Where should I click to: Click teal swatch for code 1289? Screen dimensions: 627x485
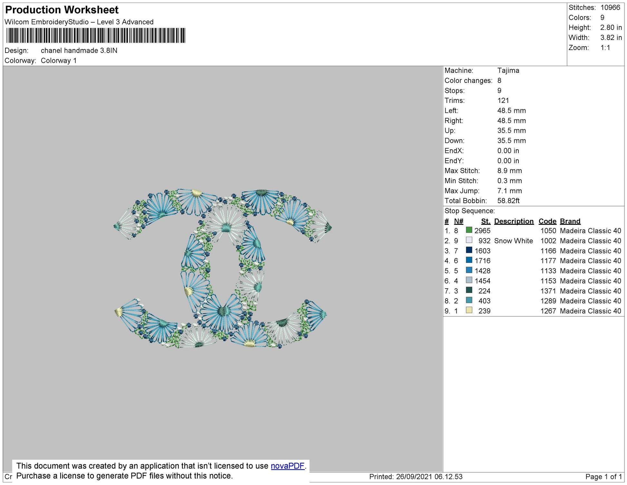coord(469,300)
